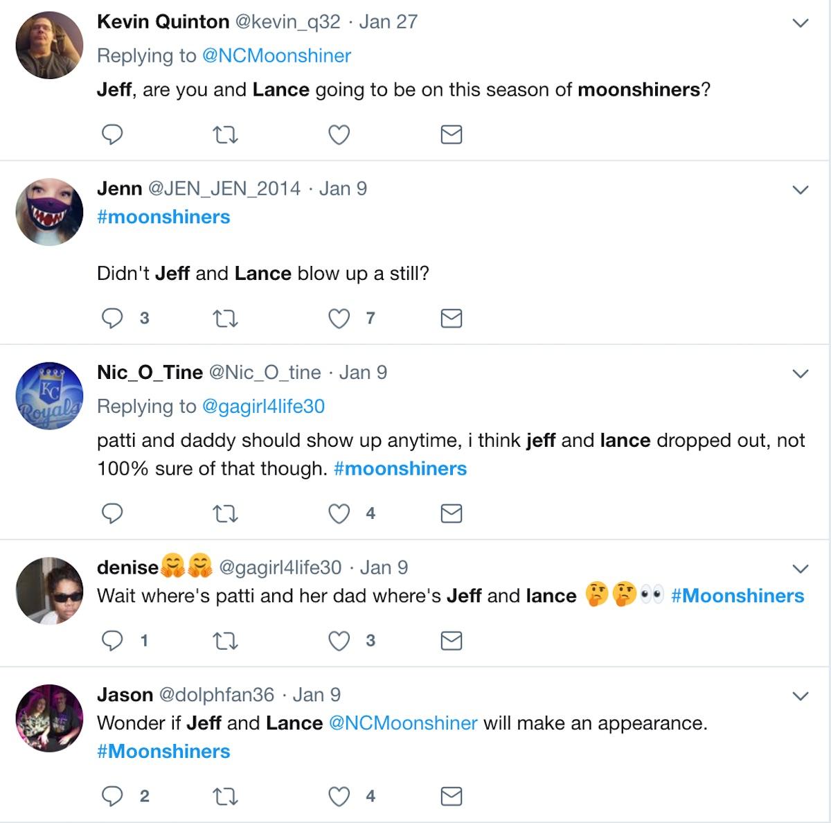Like Jason's tweet
Viewport: 831px width, 823px height.
pos(339,796)
